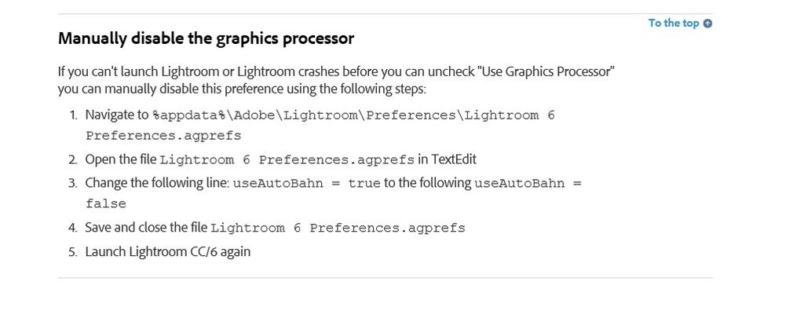Click the word "TextEdit" in step 2
Screen dimensions: 804x329
[454, 159]
